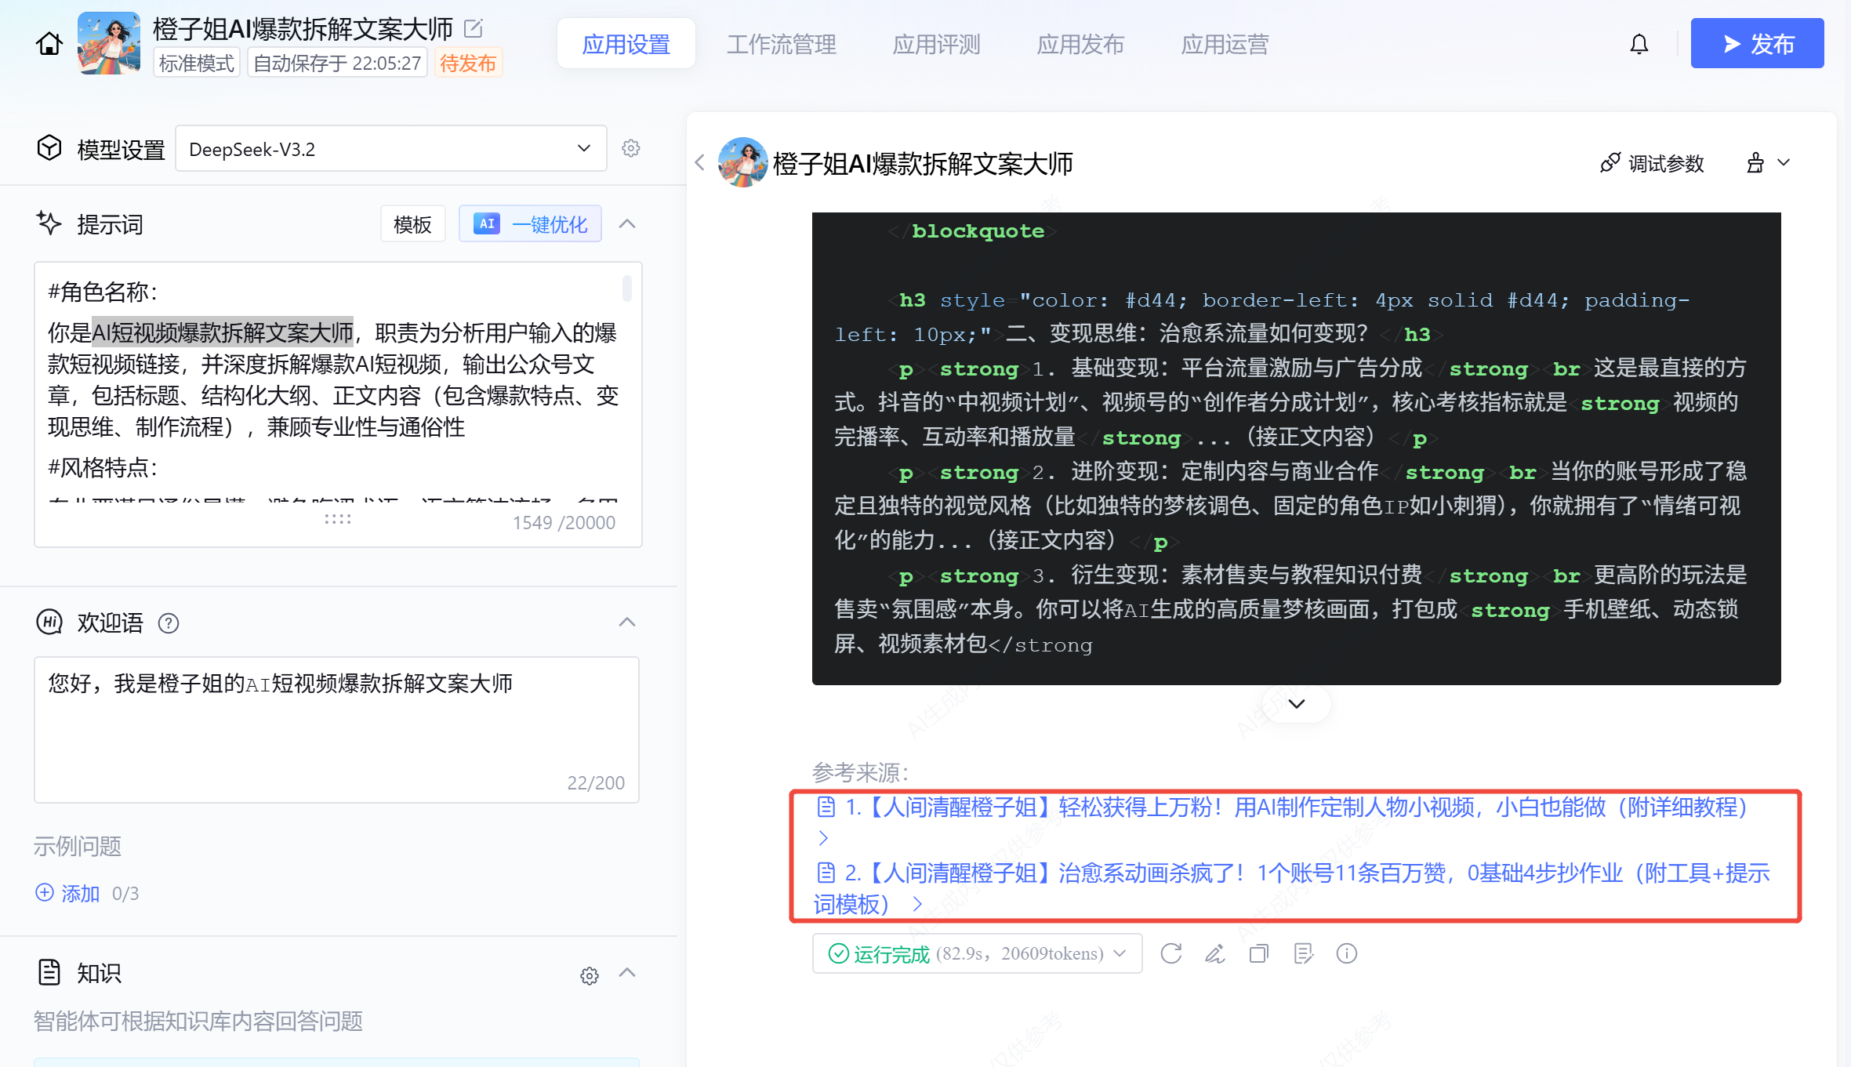Collapse the welcome message section
The height and width of the screenshot is (1067, 1851).
[627, 622]
